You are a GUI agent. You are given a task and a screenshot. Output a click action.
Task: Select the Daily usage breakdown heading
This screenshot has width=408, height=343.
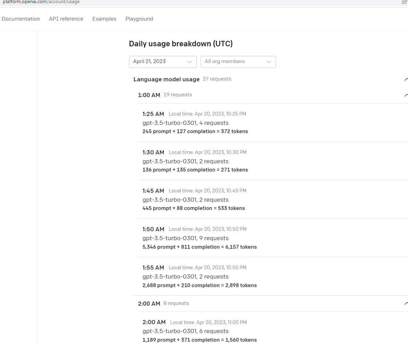point(181,44)
